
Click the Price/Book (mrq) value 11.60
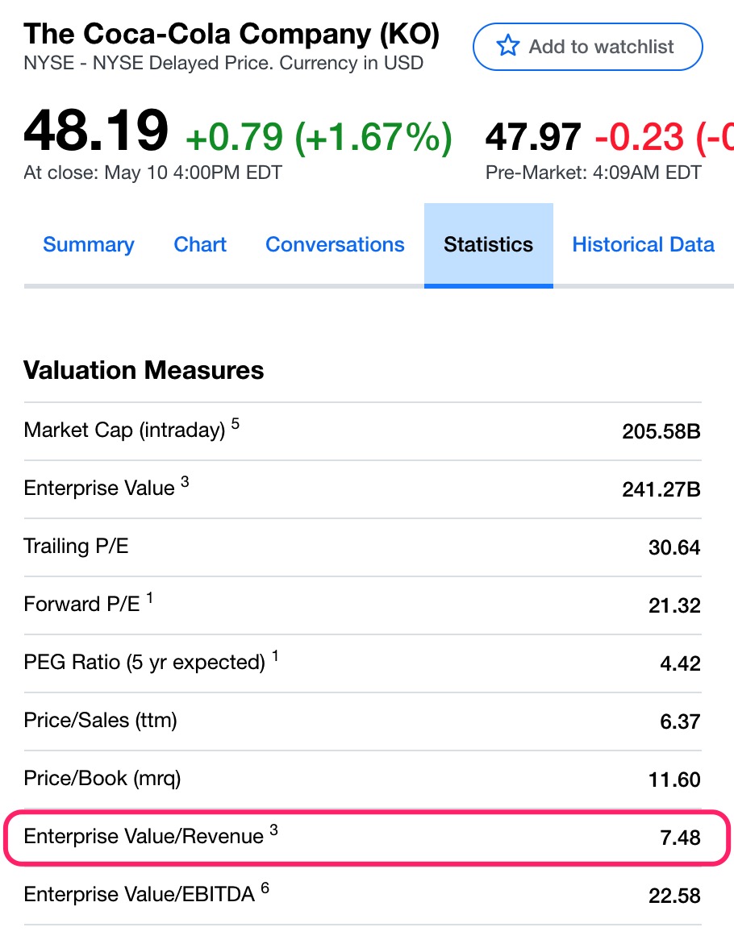click(674, 780)
